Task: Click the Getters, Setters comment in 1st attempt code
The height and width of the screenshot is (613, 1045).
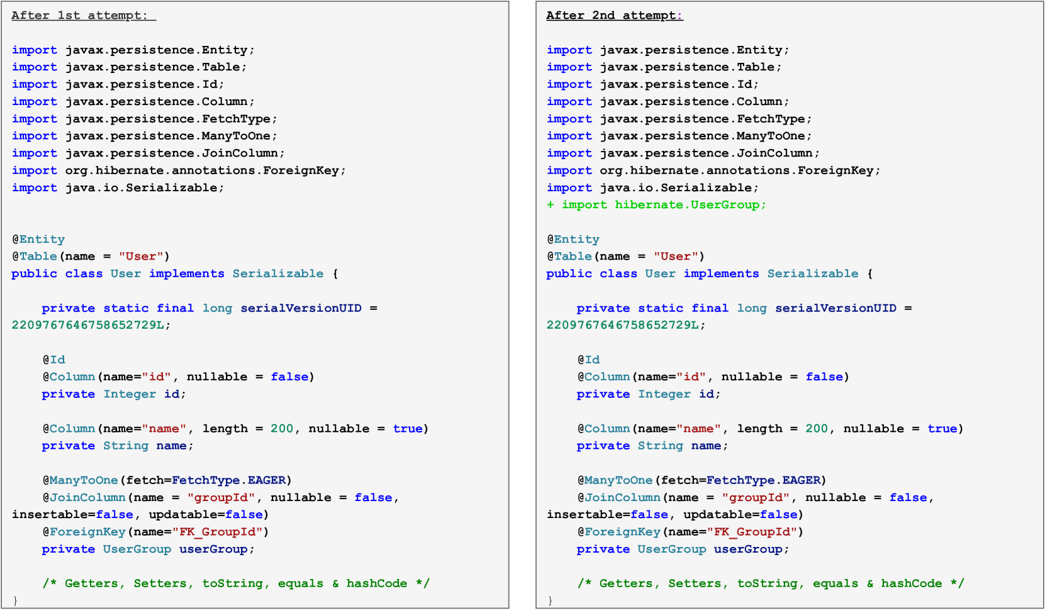Action: tap(236, 583)
